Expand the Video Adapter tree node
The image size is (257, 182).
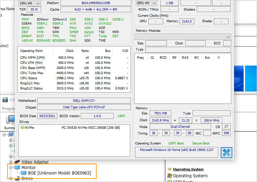click(x=10, y=162)
